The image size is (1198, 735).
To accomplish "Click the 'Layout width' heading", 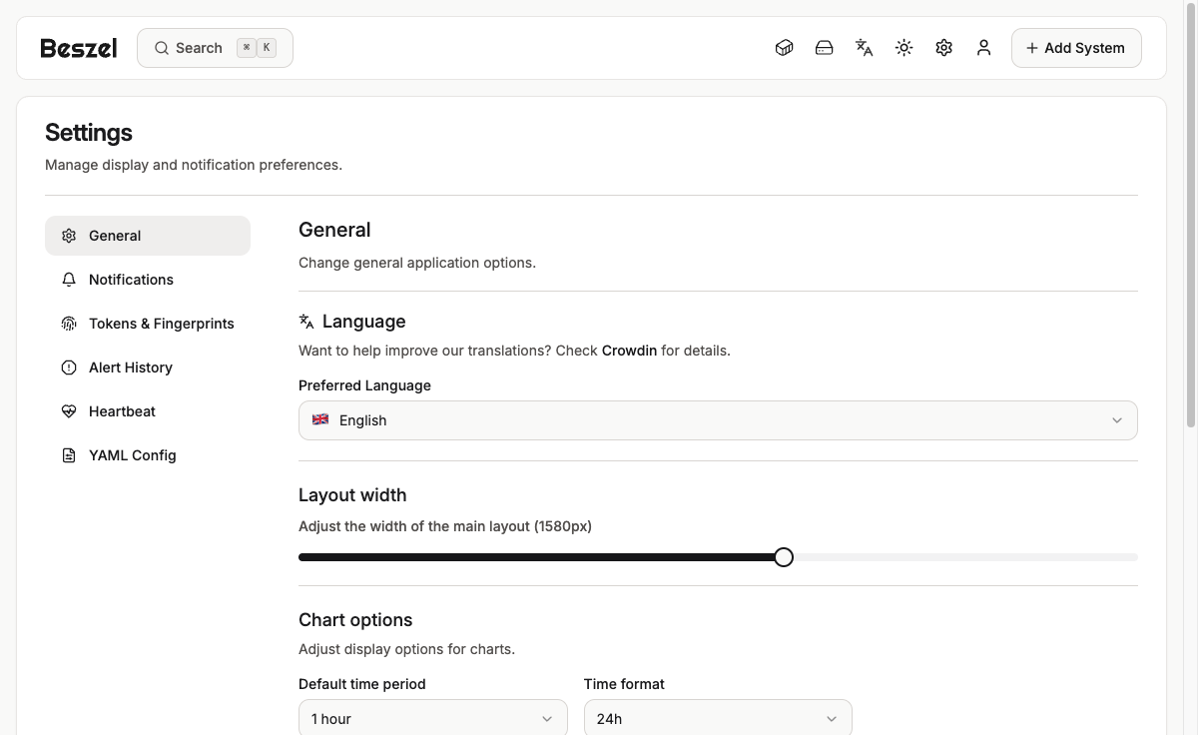I will (x=352, y=495).
